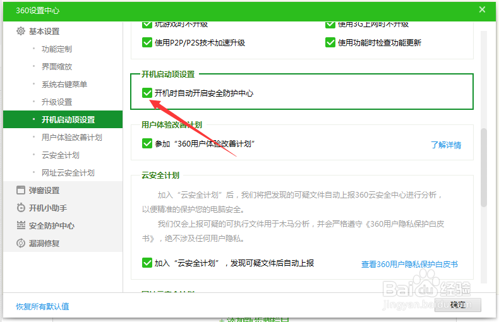Click the 了解详情 link
This screenshot has width=499, height=322.
pyautogui.click(x=446, y=145)
